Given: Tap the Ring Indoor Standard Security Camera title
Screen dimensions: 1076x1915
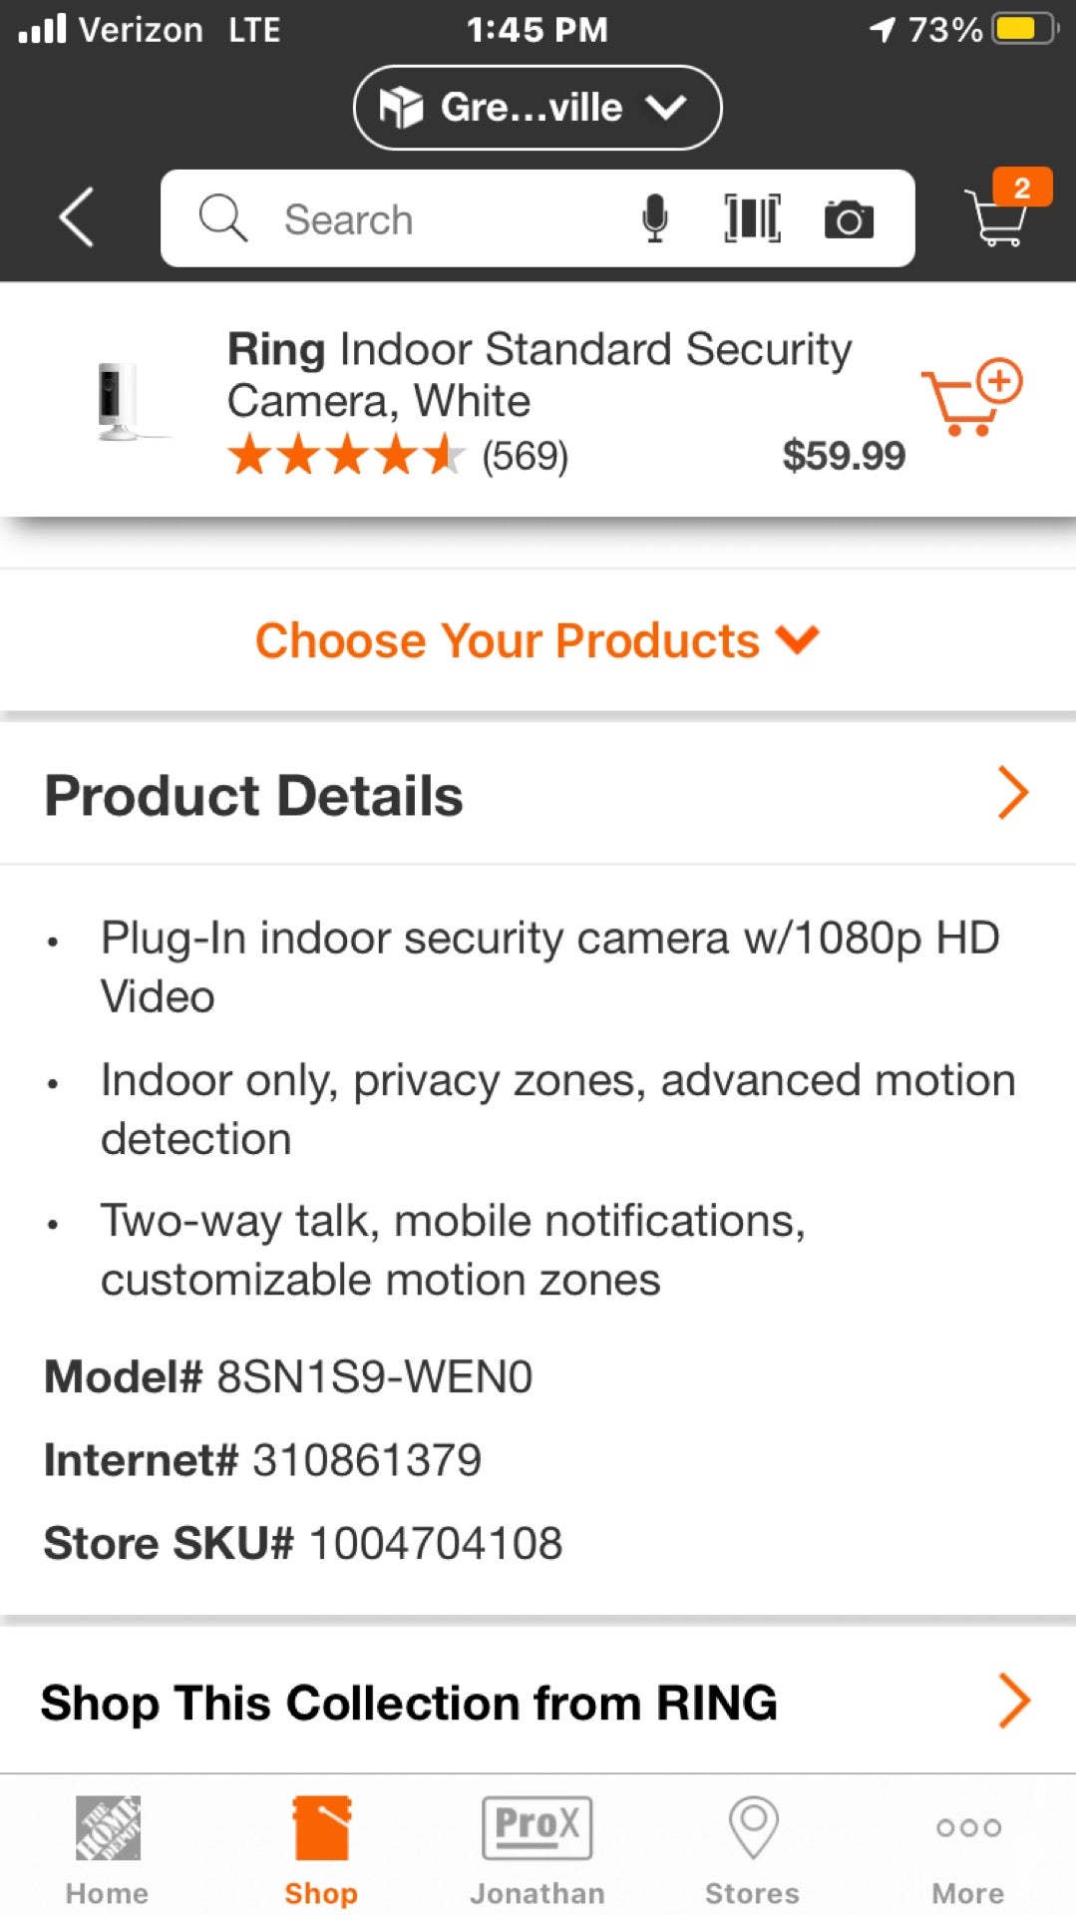Looking at the screenshot, I should tap(538, 375).
